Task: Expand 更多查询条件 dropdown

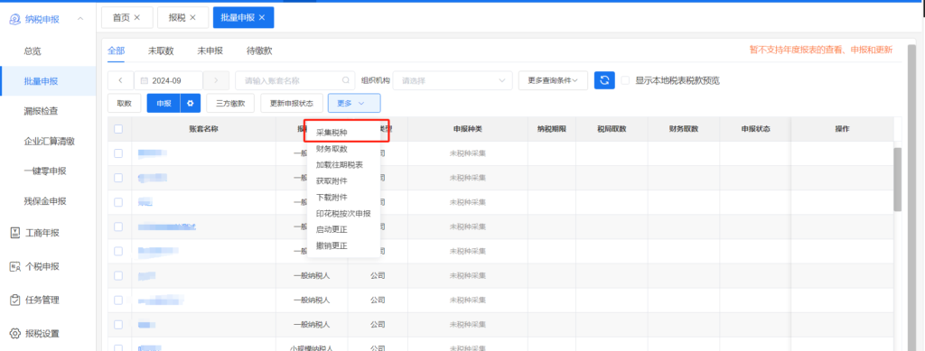Action: [553, 80]
